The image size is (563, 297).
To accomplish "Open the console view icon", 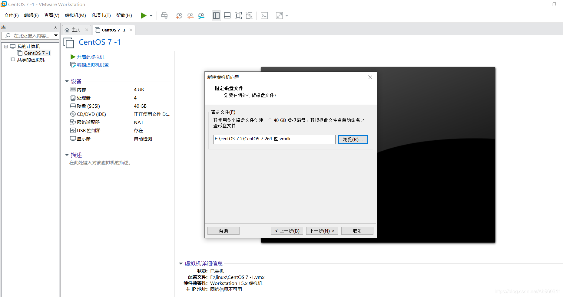I will 264,15.
